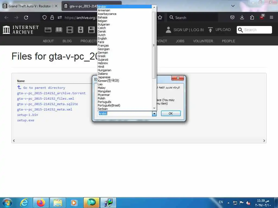Close the Grand Theft Auto V tab
The width and height of the screenshot is (278, 208).
[x=56, y=6]
